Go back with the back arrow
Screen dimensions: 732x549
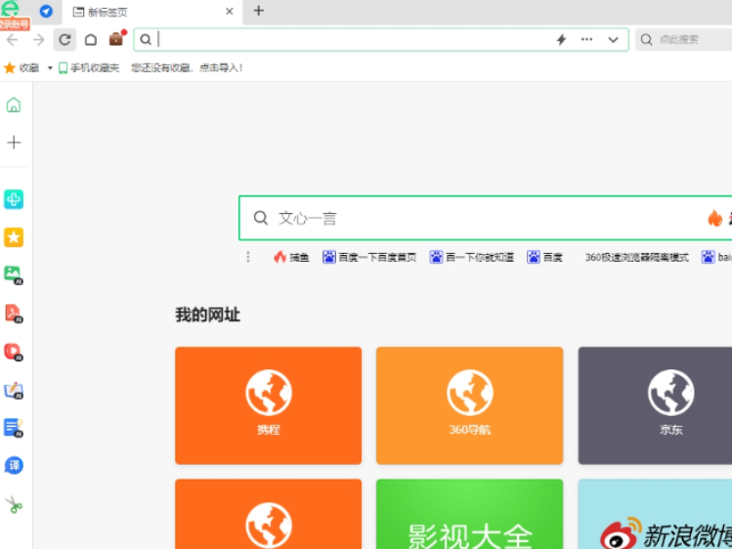pos(13,40)
